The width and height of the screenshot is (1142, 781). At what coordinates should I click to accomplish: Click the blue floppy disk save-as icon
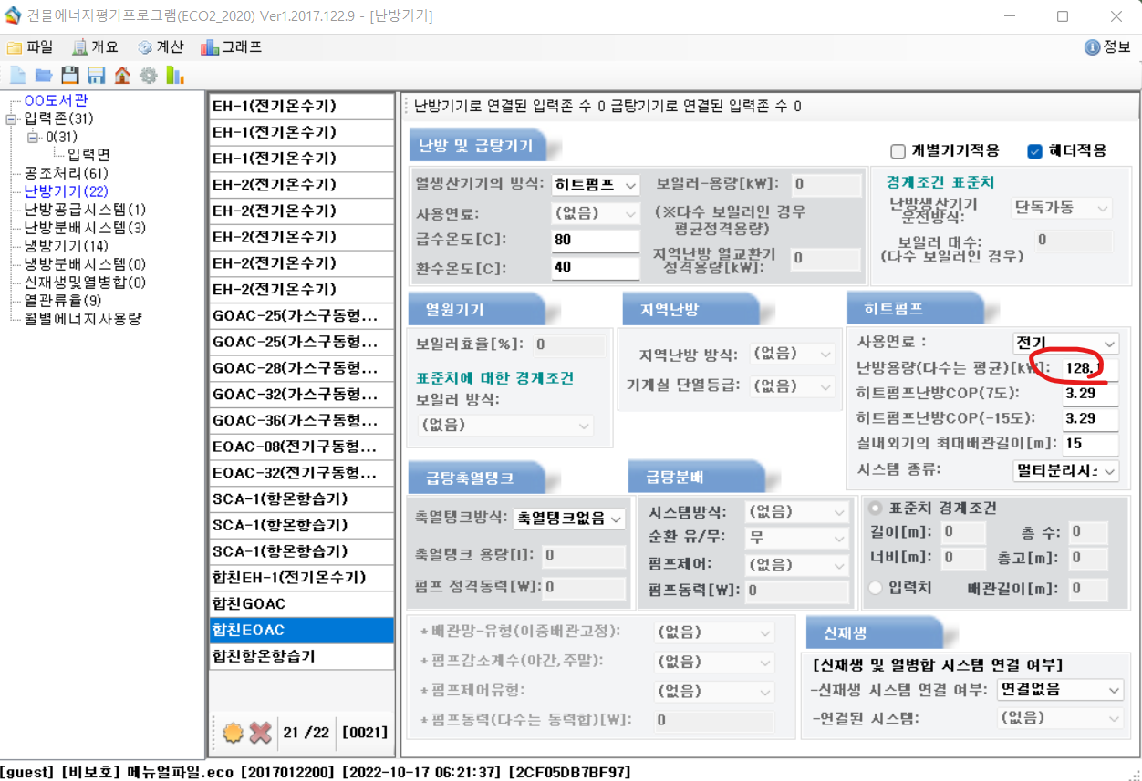pyautogui.click(x=96, y=76)
